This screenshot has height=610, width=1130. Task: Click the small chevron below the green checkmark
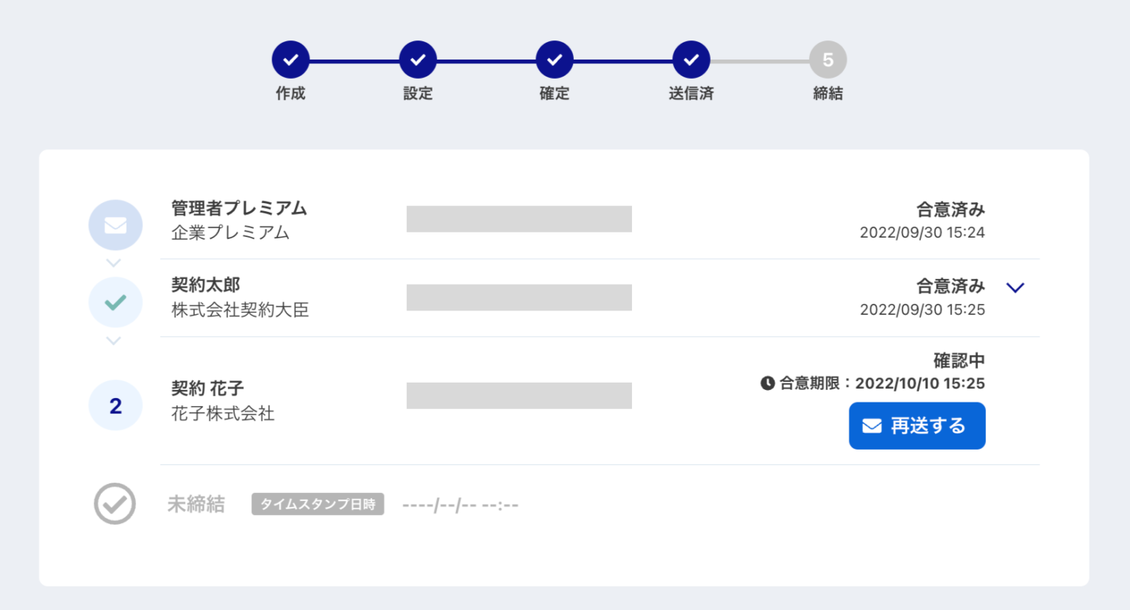coord(113,341)
